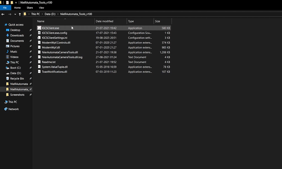The width and height of the screenshot is (282, 169).
Task: Click the folder icon in address bar
Action: [x=25, y=14]
